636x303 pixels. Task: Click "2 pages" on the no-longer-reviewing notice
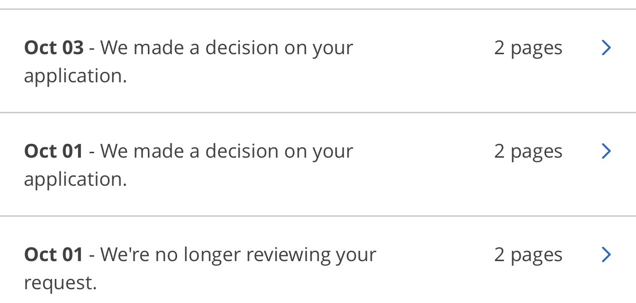pos(528,255)
